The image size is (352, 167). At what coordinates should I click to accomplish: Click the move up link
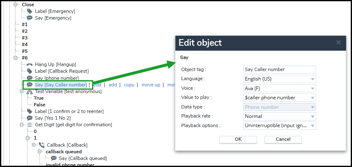[x=151, y=85]
